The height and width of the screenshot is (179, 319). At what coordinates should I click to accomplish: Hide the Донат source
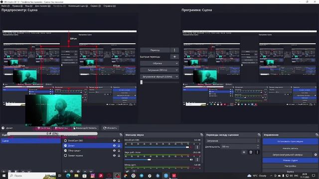tap(114, 146)
